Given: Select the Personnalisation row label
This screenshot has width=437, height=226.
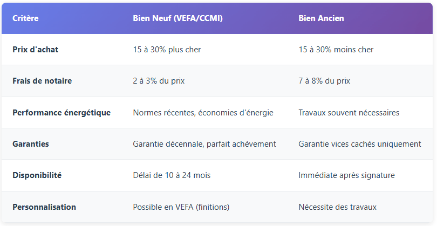Looking at the screenshot, I should (x=44, y=207).
